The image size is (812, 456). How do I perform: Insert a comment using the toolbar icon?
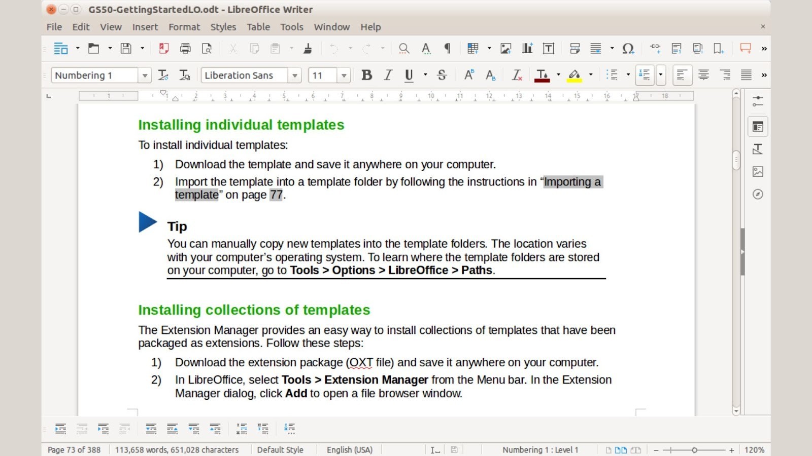[745, 48]
